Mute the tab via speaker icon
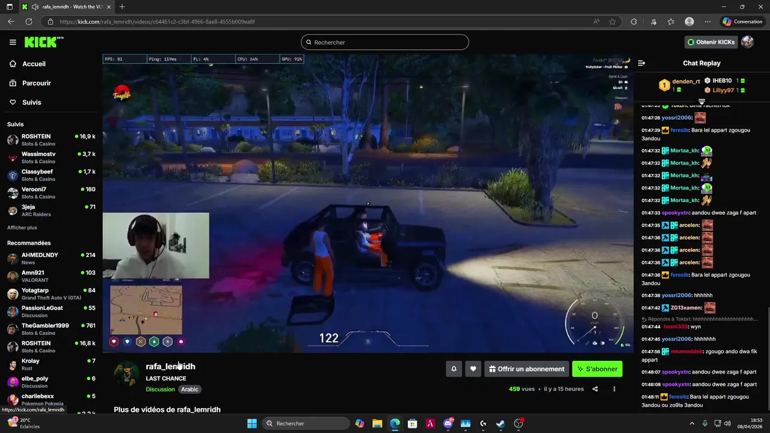 [x=34, y=7]
